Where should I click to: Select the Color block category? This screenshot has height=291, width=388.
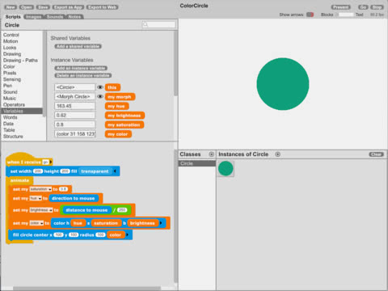[9, 66]
